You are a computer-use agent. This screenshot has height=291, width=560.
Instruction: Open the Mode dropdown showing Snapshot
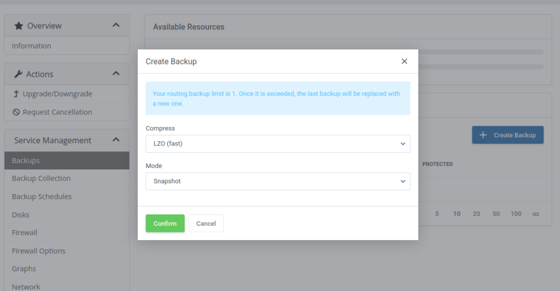point(278,181)
